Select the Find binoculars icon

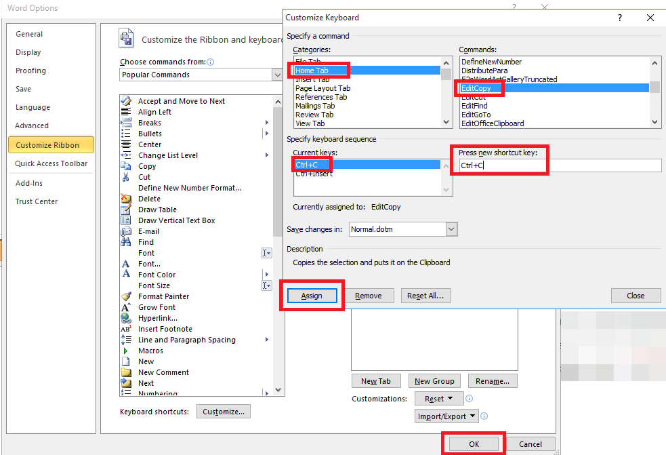(x=126, y=242)
